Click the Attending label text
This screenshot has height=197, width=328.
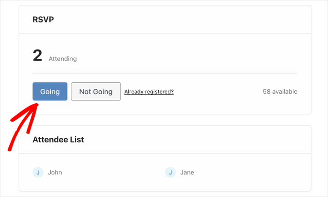tap(63, 59)
